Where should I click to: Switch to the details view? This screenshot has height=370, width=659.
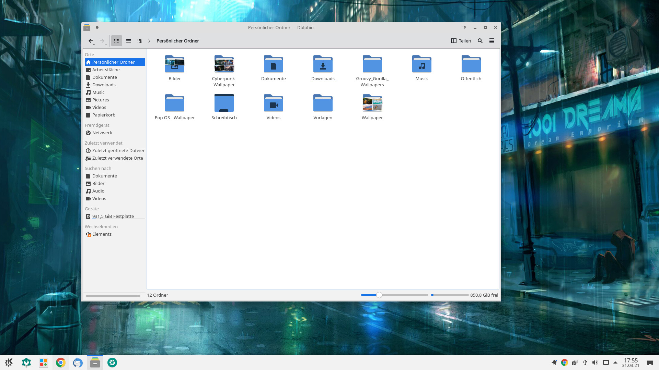coord(128,41)
